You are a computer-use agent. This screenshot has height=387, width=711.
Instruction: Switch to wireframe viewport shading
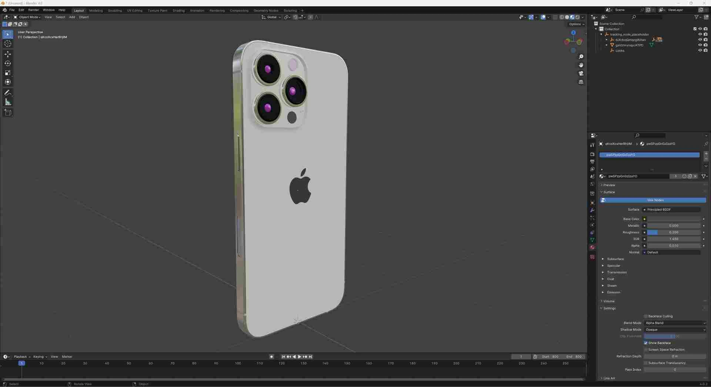[x=562, y=17]
